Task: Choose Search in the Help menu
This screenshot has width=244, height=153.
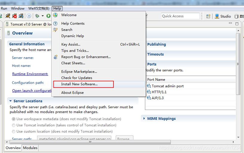Action: (x=67, y=30)
